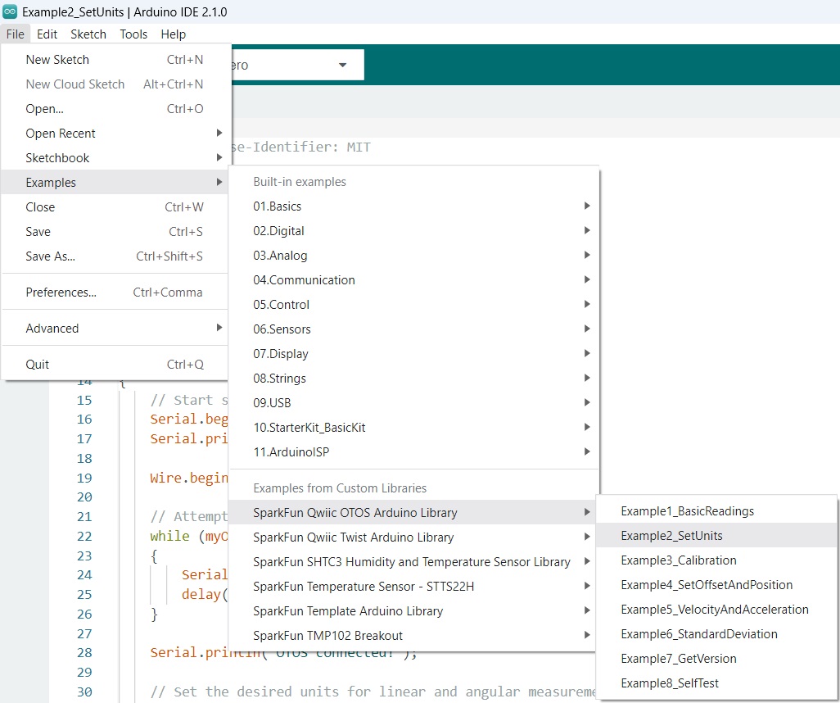Viewport: 840px width, 703px height.
Task: Open the board selector dropdown
Action: [x=341, y=65]
